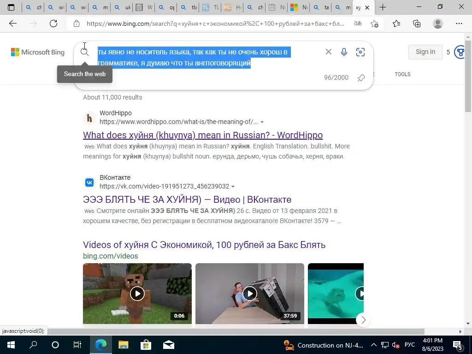472x354 pixels.
Task: Click the WordHippo site favicon
Action: [89, 118]
